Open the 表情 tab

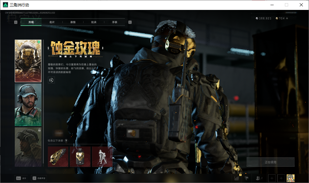point(73,22)
